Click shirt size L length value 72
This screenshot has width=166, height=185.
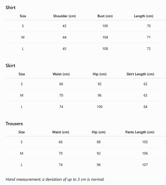pyautogui.click(x=149, y=49)
